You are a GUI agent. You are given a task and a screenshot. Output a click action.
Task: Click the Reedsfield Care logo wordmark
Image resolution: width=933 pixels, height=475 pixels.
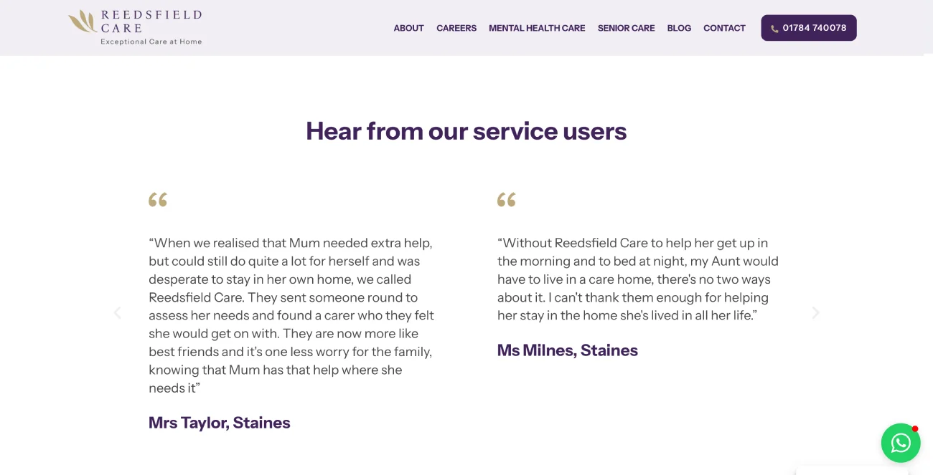click(151, 21)
